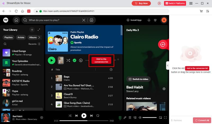The width and height of the screenshot is (212, 124).
Task: Toggle shuffle in the playlist action bar
Action: click(x=68, y=60)
